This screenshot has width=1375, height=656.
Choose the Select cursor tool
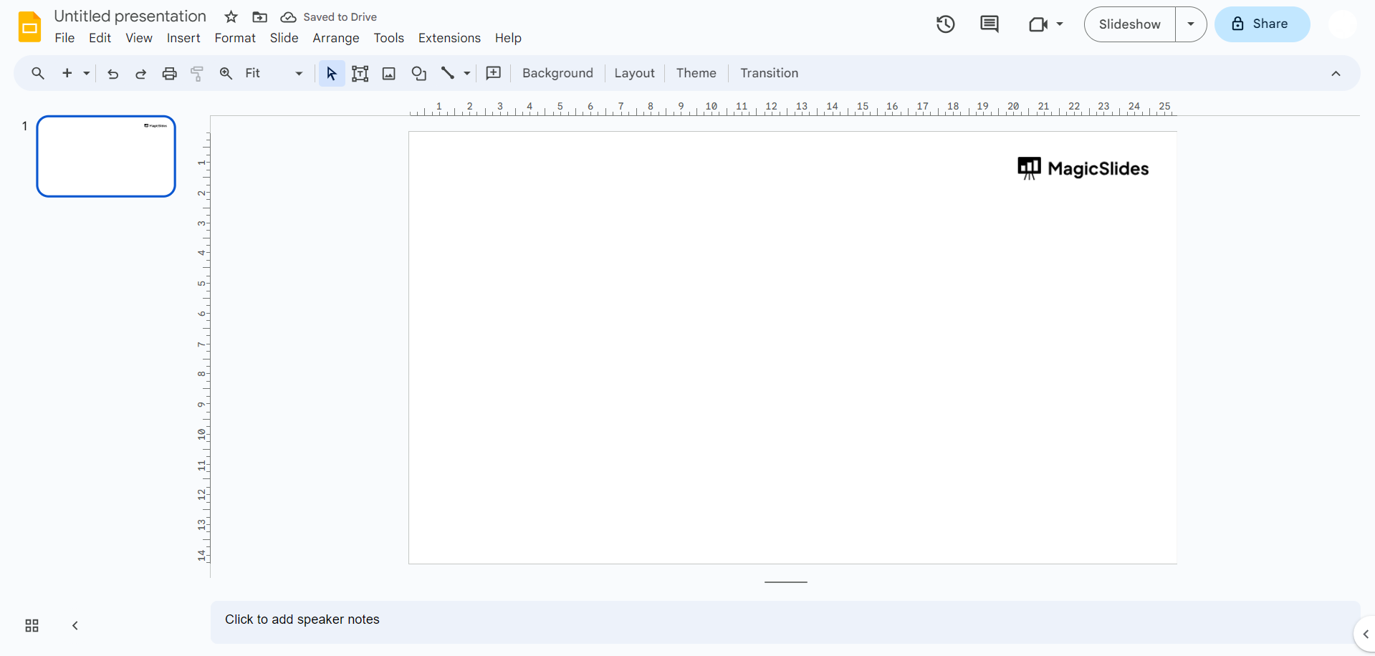(x=332, y=73)
